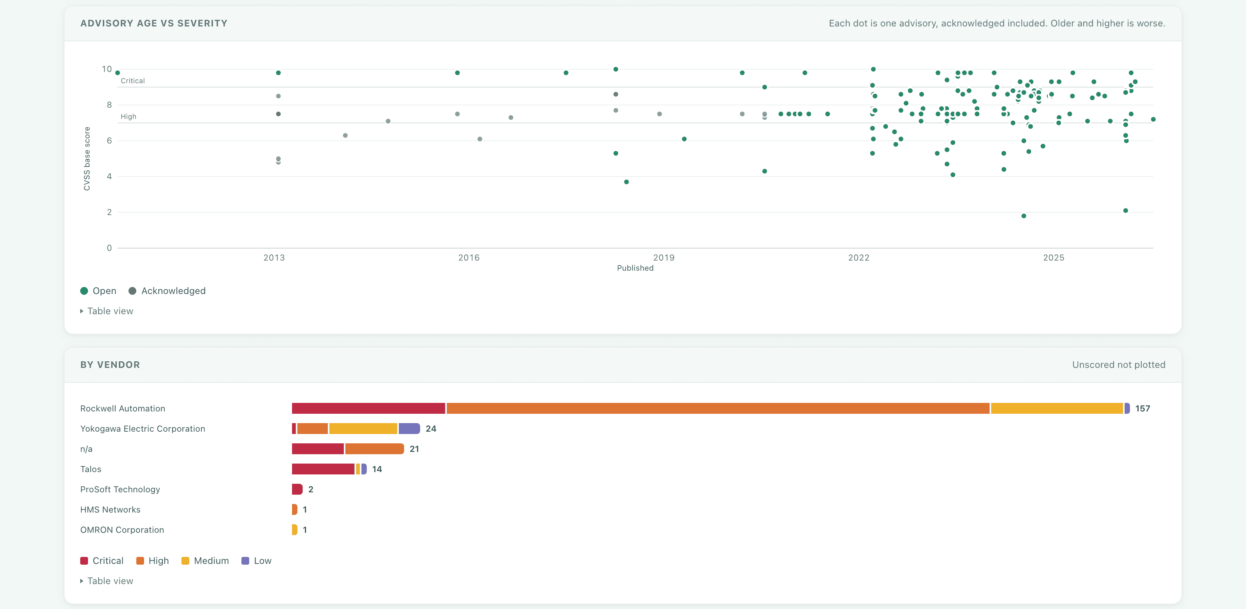Click Rockwell Automation high orange bar segment

(718, 409)
